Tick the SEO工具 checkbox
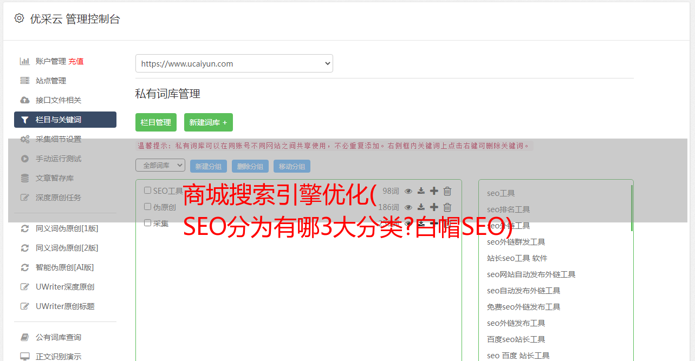The height and width of the screenshot is (361, 695). click(x=147, y=190)
